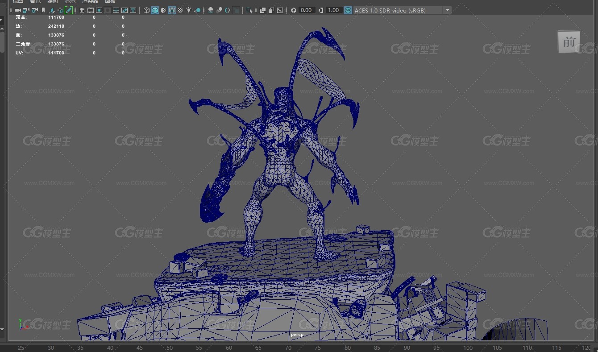Click the Exposure aperture icon

pos(294,10)
